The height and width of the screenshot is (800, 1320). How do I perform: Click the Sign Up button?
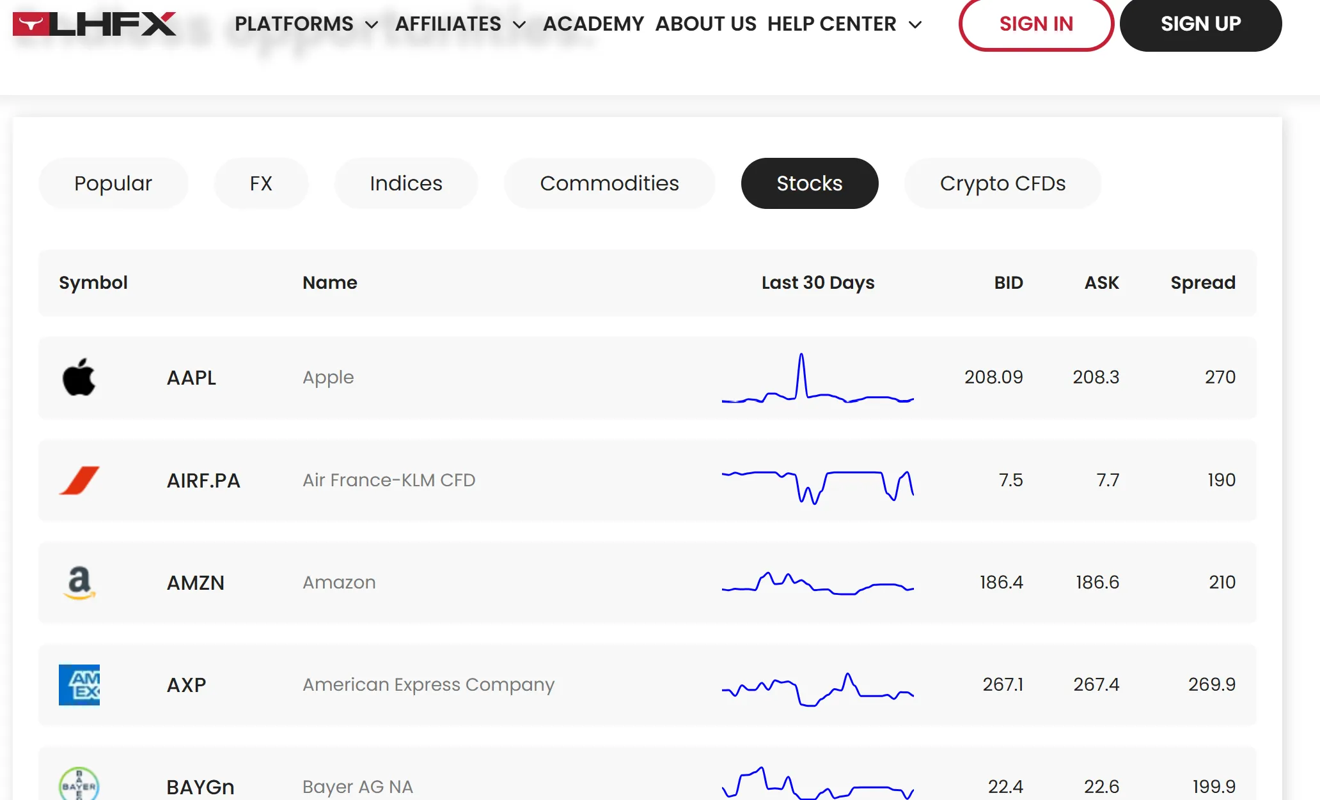tap(1200, 24)
